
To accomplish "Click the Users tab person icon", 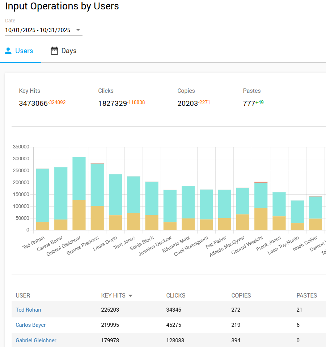I will tap(8, 51).
